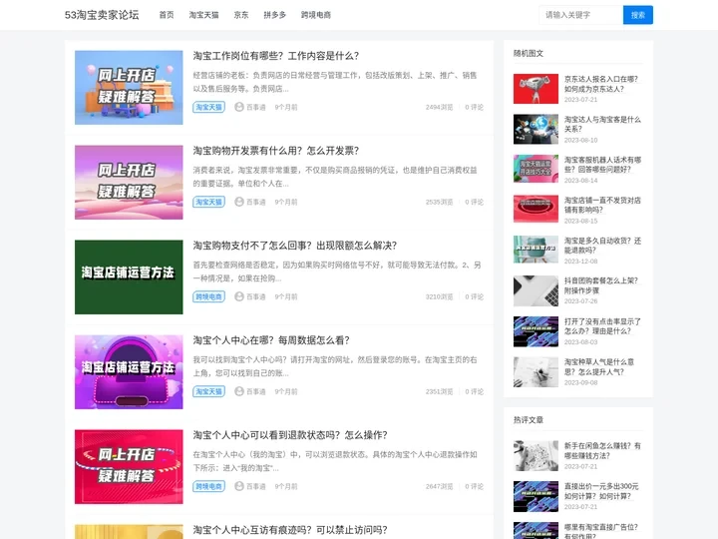Click 淘宝天猫 tag under 开发票 article
This screenshot has width=718, height=539.
(208, 202)
